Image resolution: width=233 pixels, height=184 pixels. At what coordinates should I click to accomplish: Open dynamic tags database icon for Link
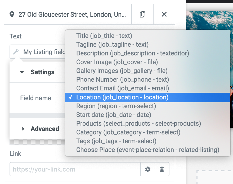click(x=162, y=169)
